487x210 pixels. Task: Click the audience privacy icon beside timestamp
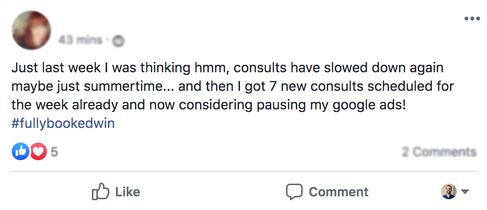118,41
